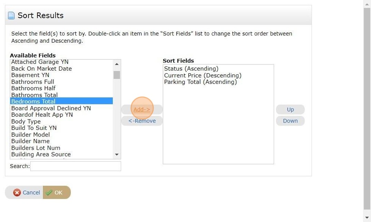Viewport: 371px width, 222px height.
Task: Click the red Cancel X icon
Action: point(17,192)
